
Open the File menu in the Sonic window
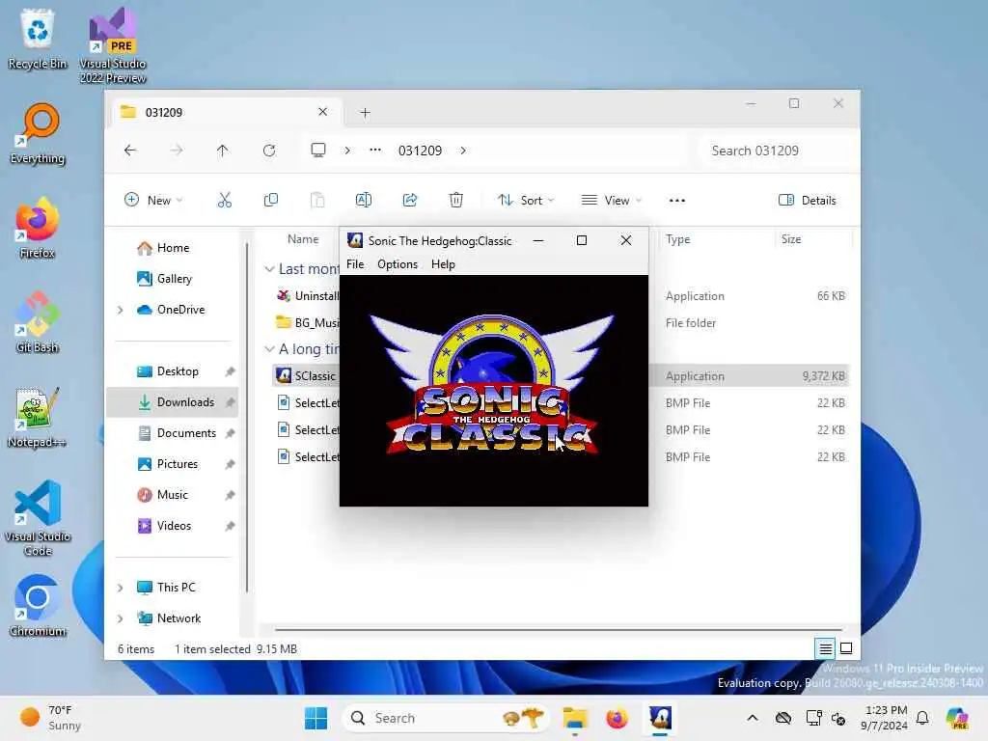[355, 264]
